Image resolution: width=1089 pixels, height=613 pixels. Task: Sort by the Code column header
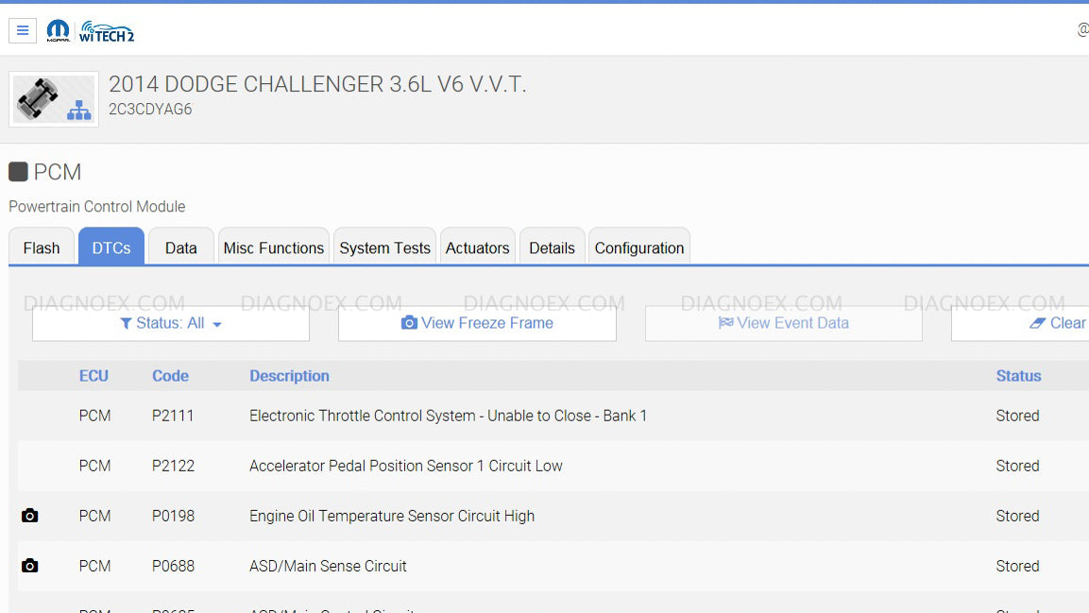pos(170,376)
